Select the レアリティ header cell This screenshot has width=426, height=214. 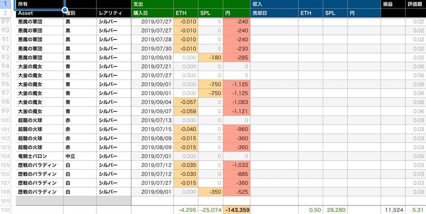(x=113, y=13)
